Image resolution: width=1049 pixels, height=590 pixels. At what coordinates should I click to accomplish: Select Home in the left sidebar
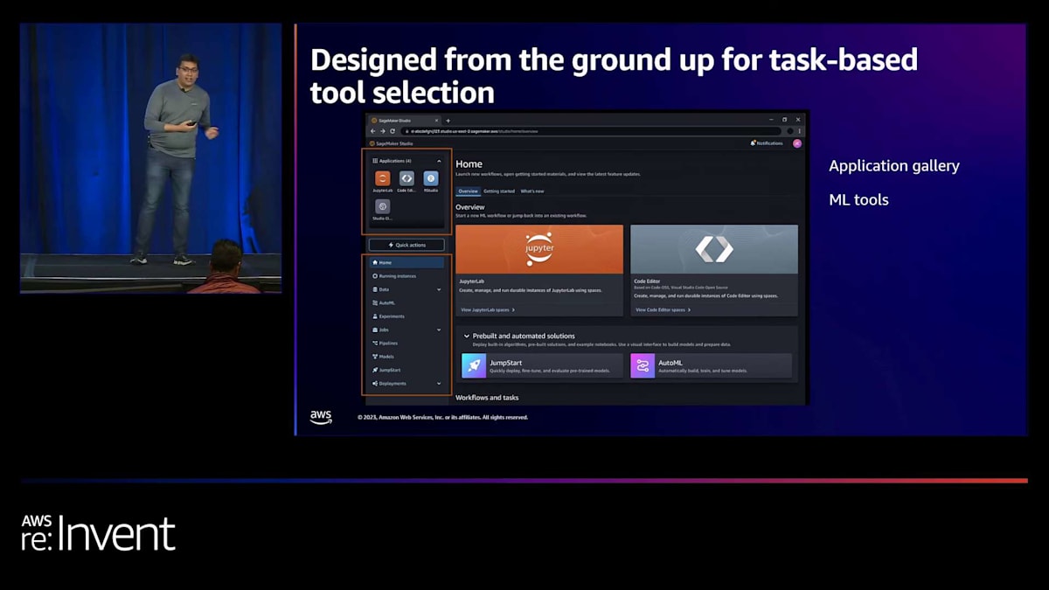406,262
